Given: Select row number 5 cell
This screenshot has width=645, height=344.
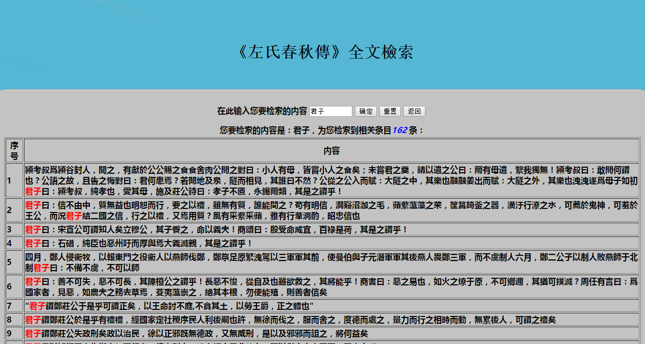Looking at the screenshot, I should (x=14, y=262).
